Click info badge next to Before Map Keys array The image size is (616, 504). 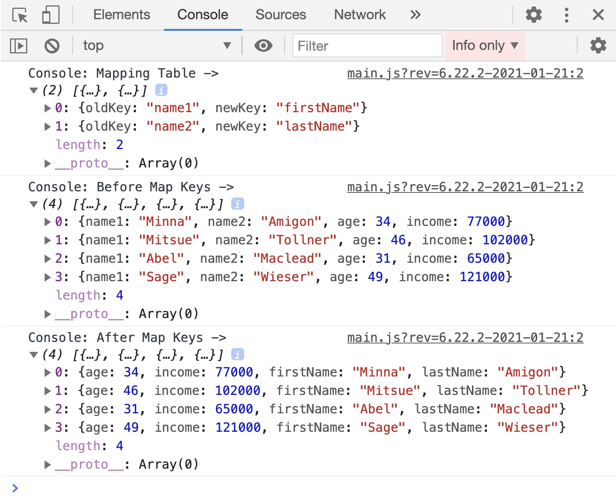click(x=237, y=204)
